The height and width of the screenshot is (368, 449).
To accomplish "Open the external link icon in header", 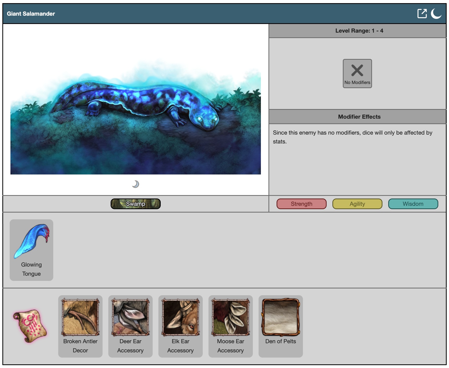I will [422, 14].
